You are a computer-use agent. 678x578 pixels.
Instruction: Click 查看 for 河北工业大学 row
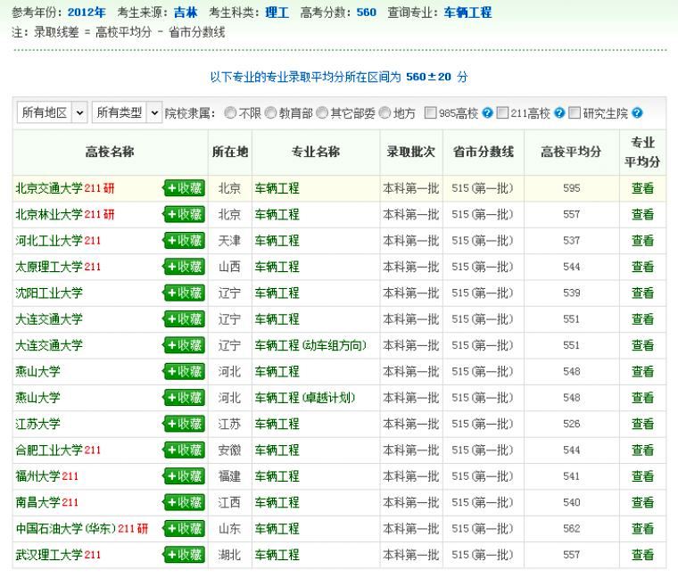[642, 241]
